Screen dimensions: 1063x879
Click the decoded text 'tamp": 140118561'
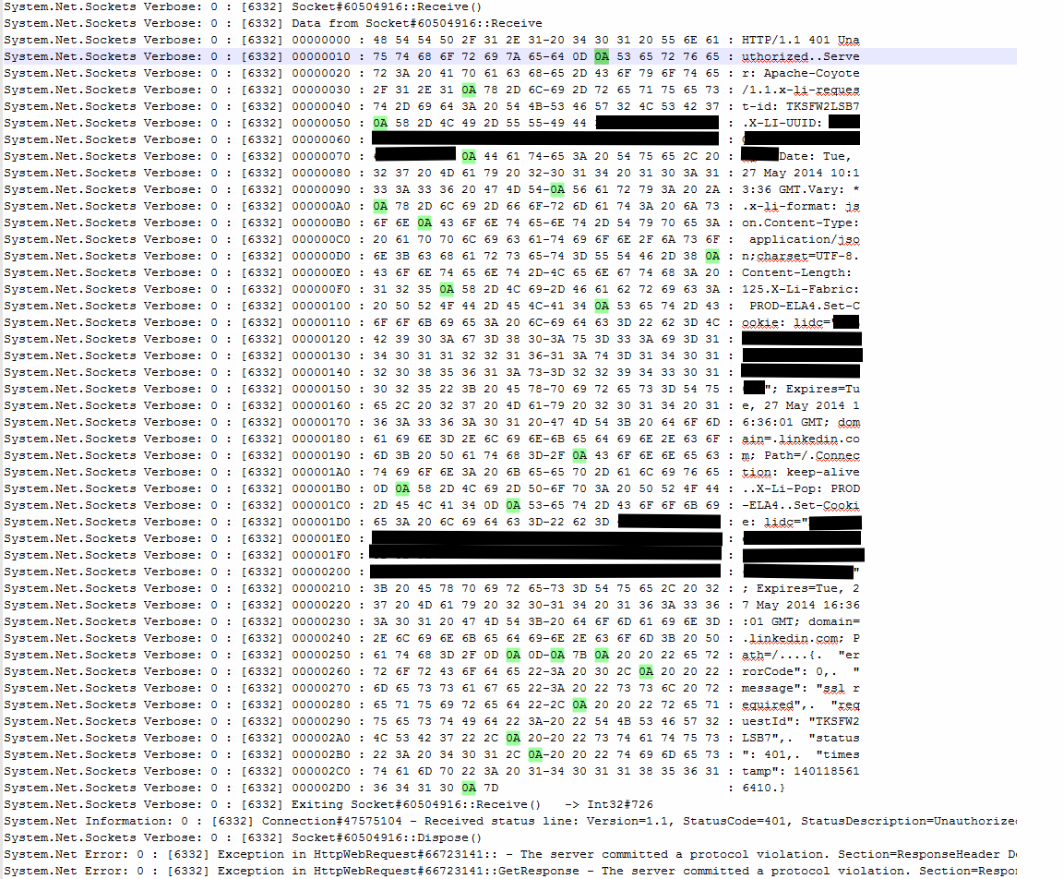click(x=800, y=771)
